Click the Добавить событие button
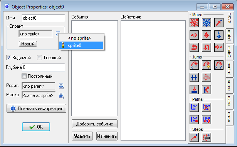This screenshot has height=147, width=237. tap(95, 124)
